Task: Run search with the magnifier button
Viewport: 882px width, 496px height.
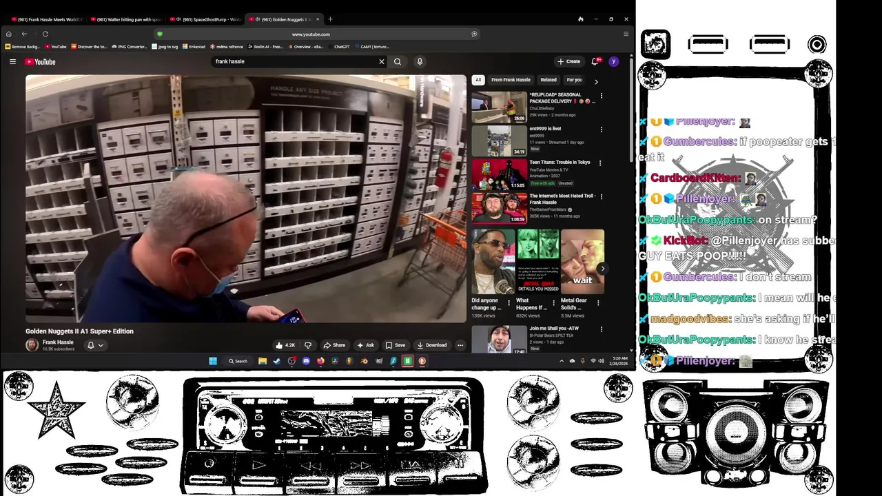Action: (398, 61)
